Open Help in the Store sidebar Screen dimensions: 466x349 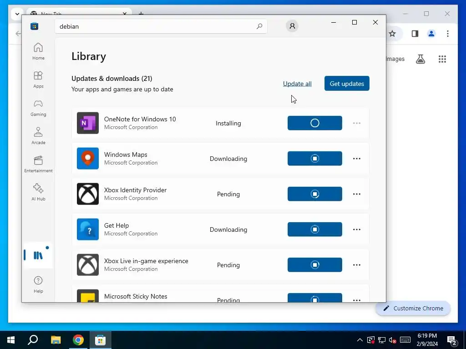[38, 284]
